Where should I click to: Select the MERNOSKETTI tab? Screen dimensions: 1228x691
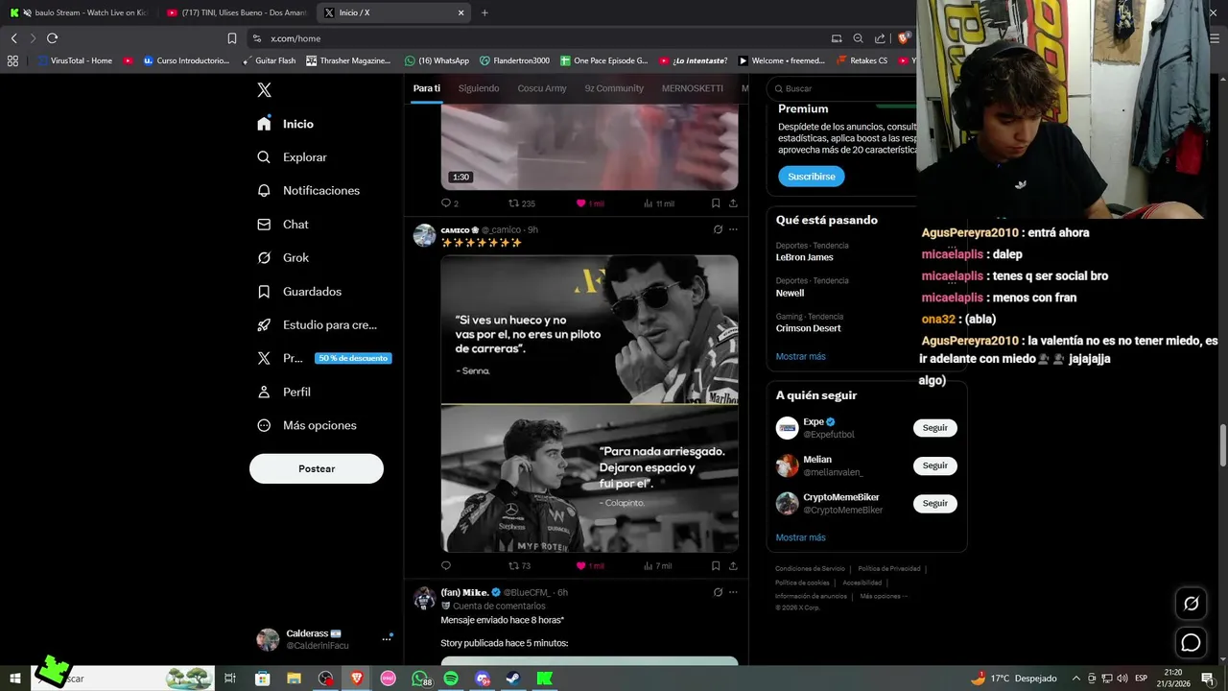(x=693, y=88)
